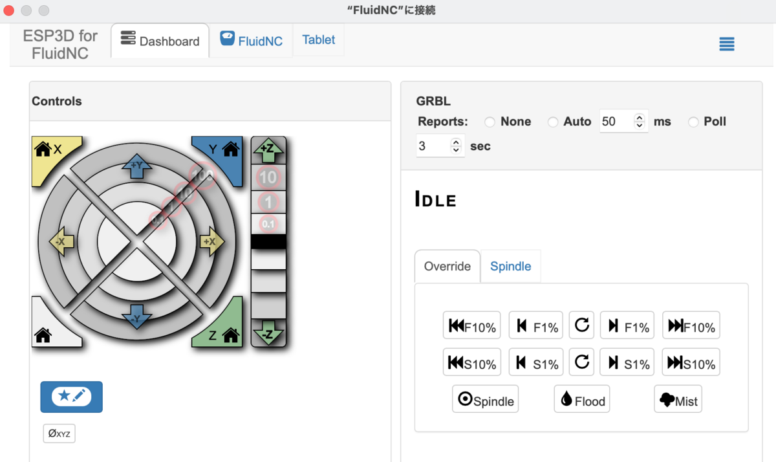Viewport: 776px width, 462px height.
Task: Increase the auto report ms stepper
Action: (x=640, y=118)
